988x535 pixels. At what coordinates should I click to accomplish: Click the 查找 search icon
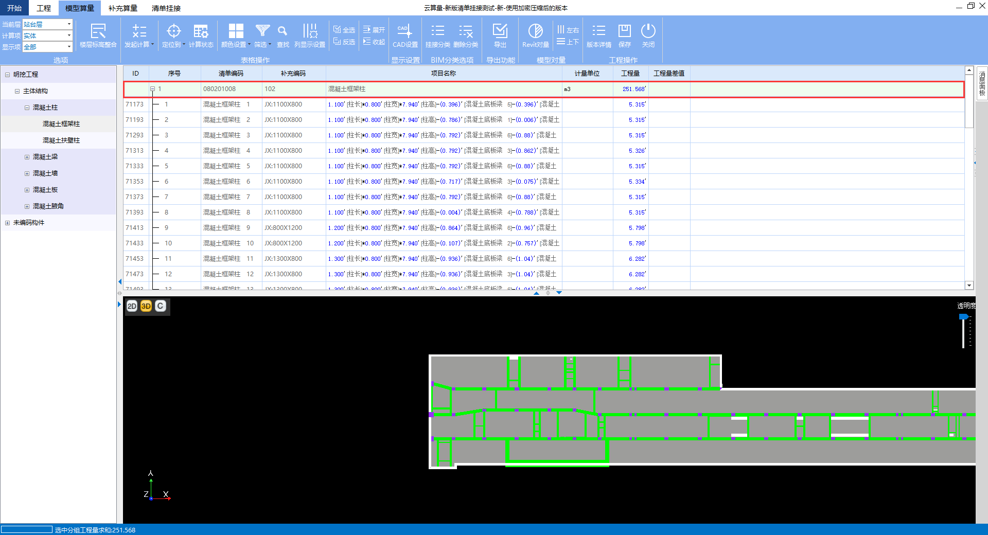click(283, 35)
